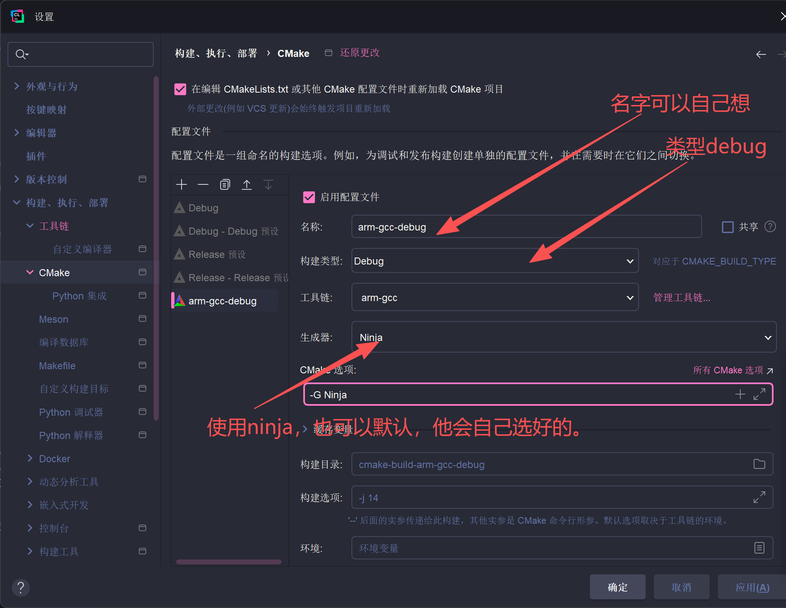786x608 pixels.
Task: Click the help icon next to 共享
Action: (770, 226)
